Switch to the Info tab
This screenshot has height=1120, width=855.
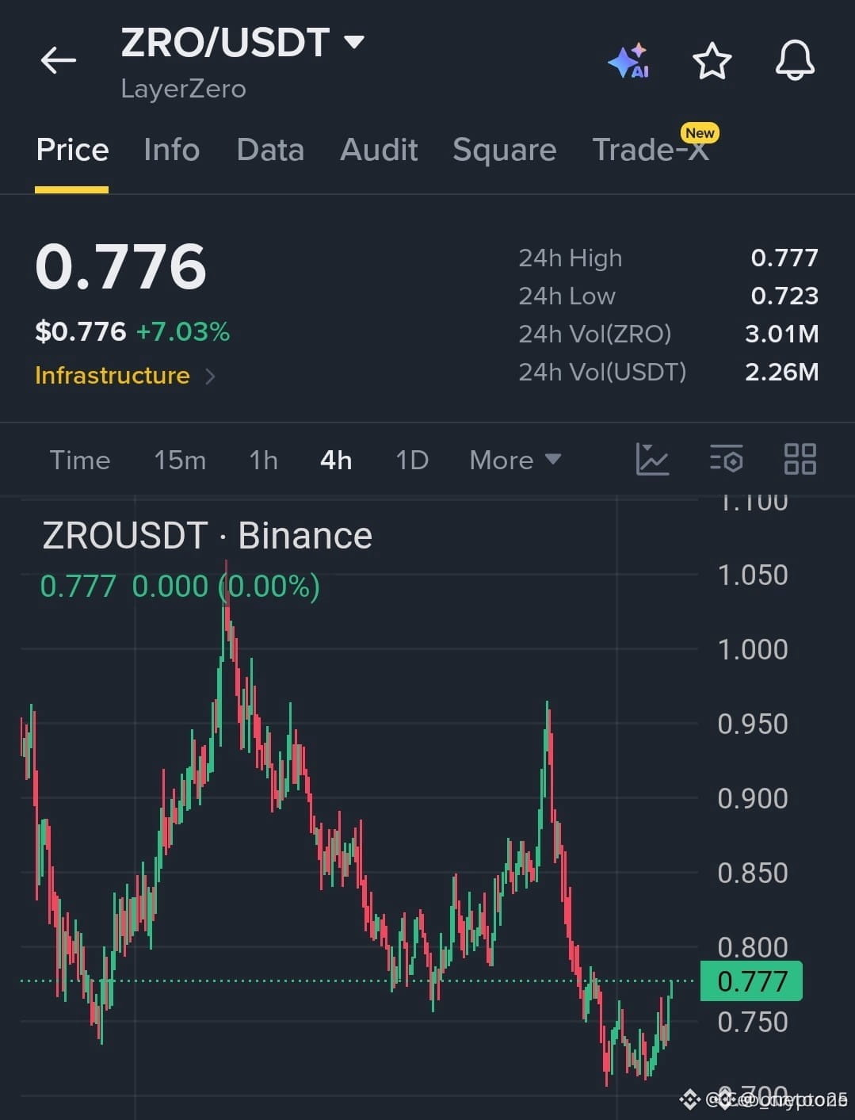(171, 150)
